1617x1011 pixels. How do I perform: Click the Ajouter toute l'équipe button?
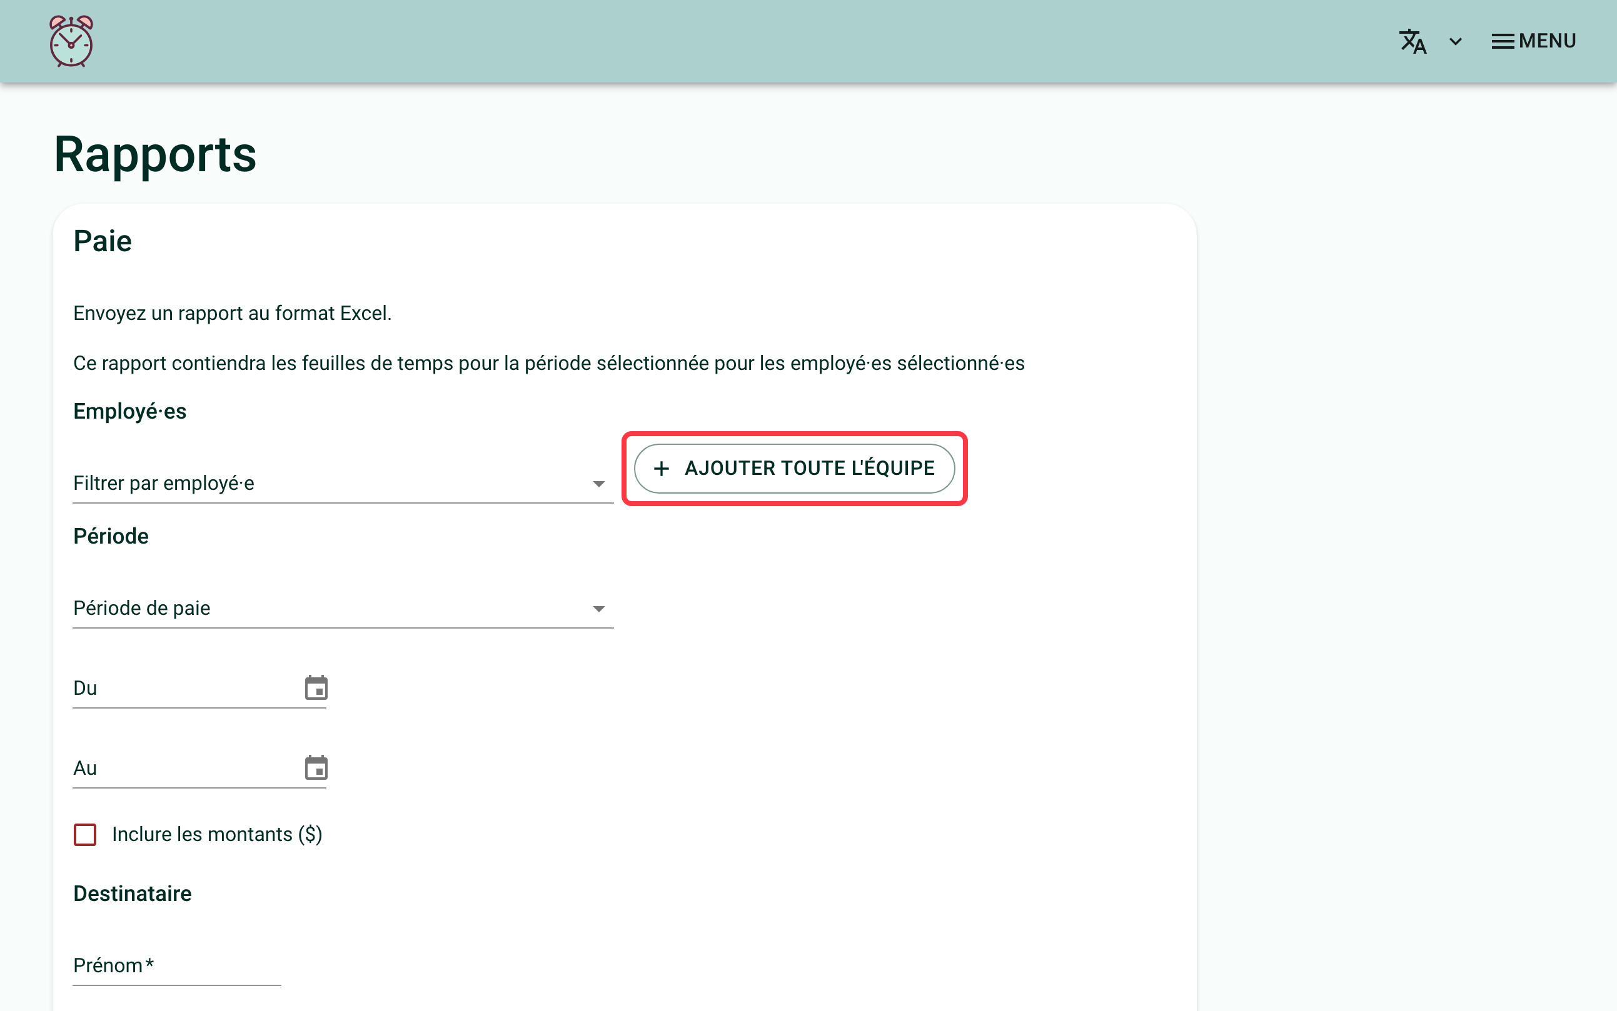[x=794, y=468]
